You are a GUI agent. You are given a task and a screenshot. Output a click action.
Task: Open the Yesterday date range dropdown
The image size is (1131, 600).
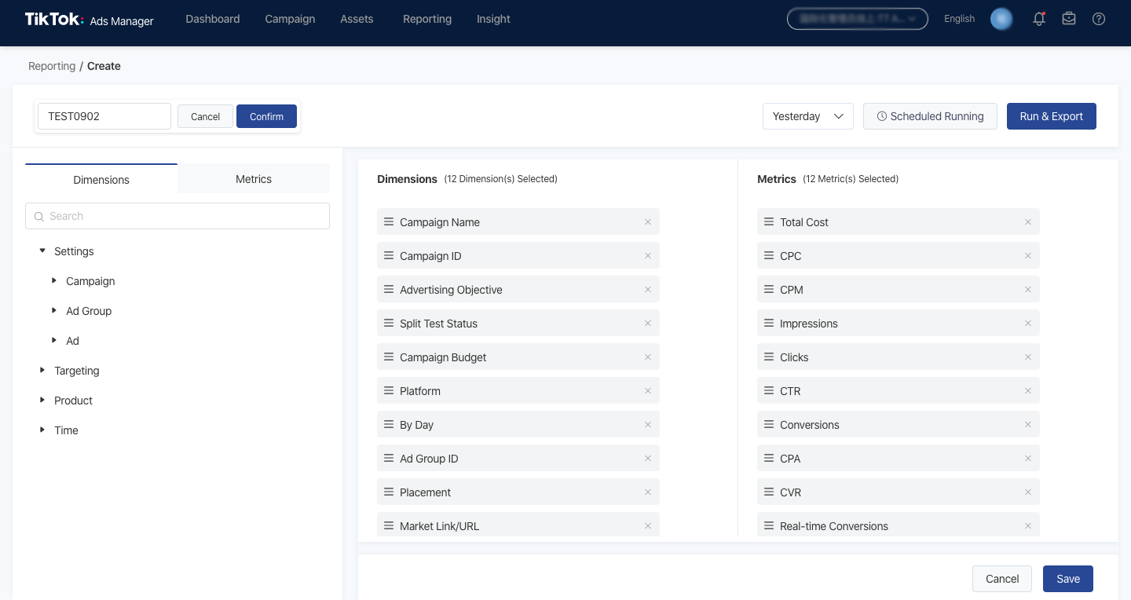808,116
